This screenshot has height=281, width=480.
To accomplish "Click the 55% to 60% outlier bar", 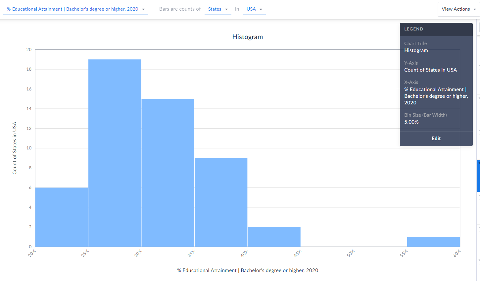I will pyautogui.click(x=434, y=242).
